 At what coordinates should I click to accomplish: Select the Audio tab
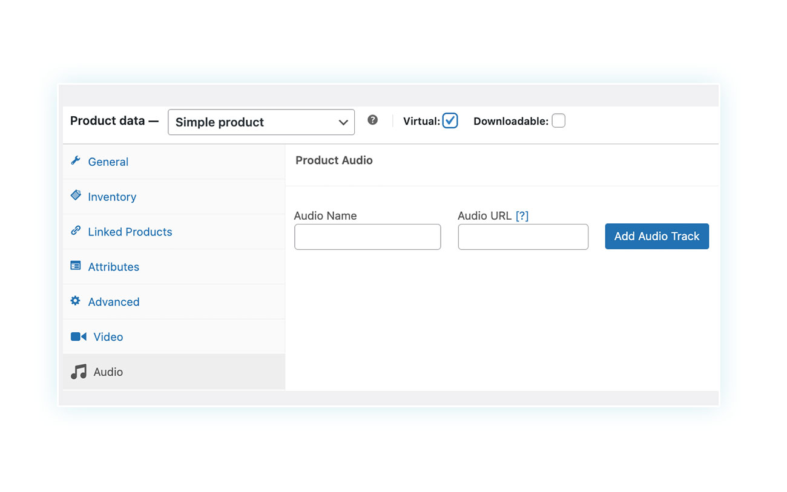[174, 372]
